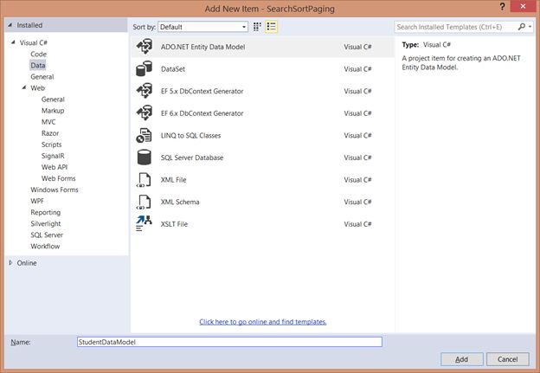Select the Workflow category
Image resolution: width=540 pixels, height=373 pixels.
[45, 247]
